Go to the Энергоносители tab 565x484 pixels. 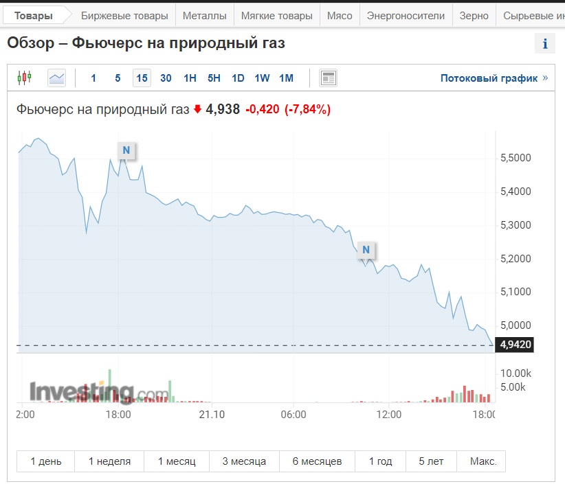[406, 15]
